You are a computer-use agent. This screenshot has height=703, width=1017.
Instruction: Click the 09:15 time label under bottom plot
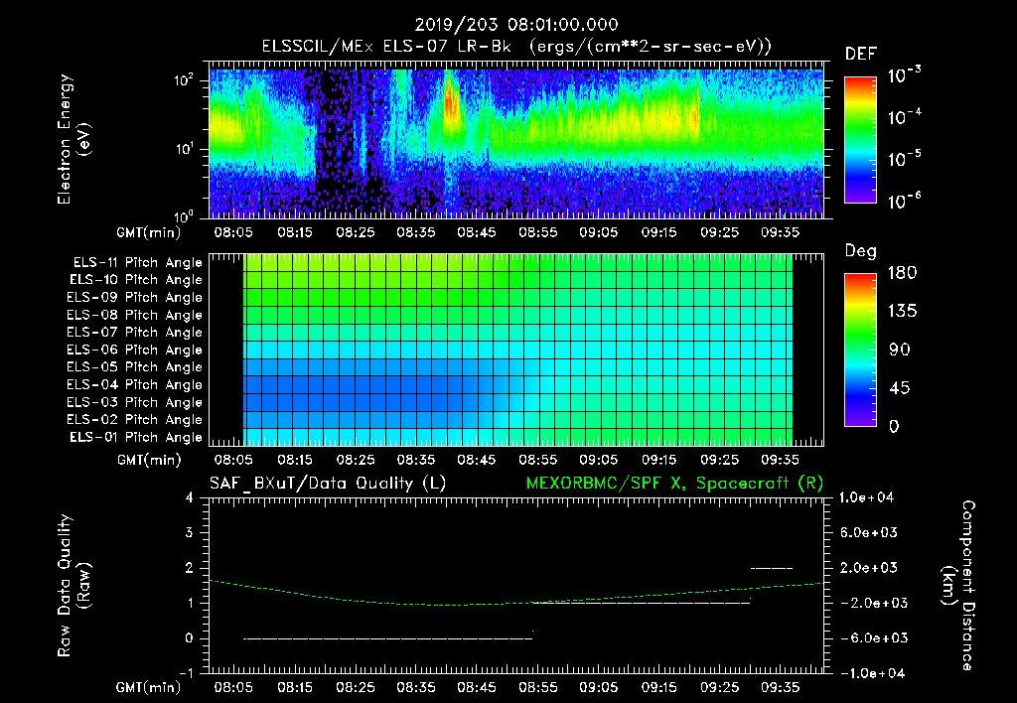(x=659, y=687)
